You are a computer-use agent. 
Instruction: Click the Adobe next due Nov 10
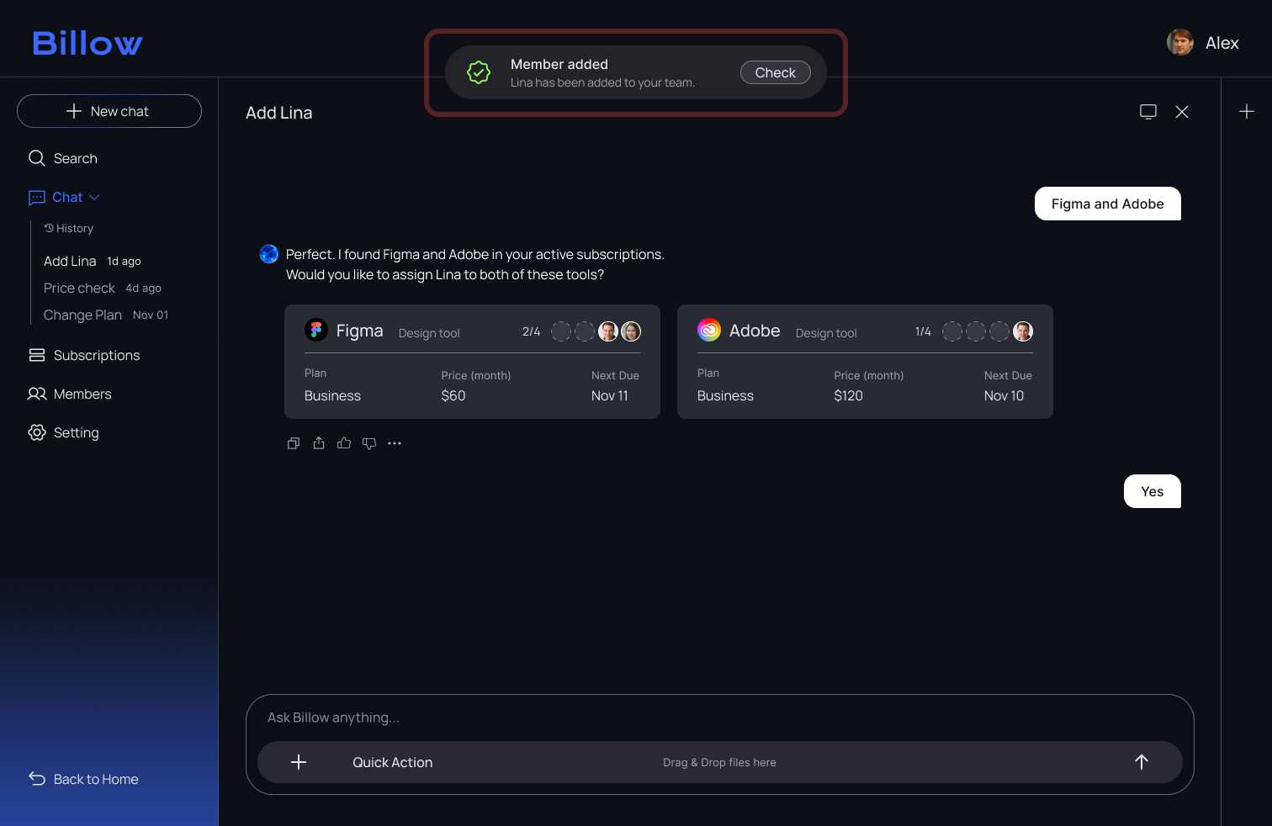[1004, 395]
